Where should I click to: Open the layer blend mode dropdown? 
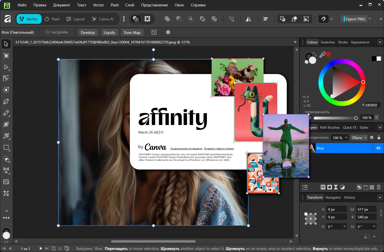point(359,138)
